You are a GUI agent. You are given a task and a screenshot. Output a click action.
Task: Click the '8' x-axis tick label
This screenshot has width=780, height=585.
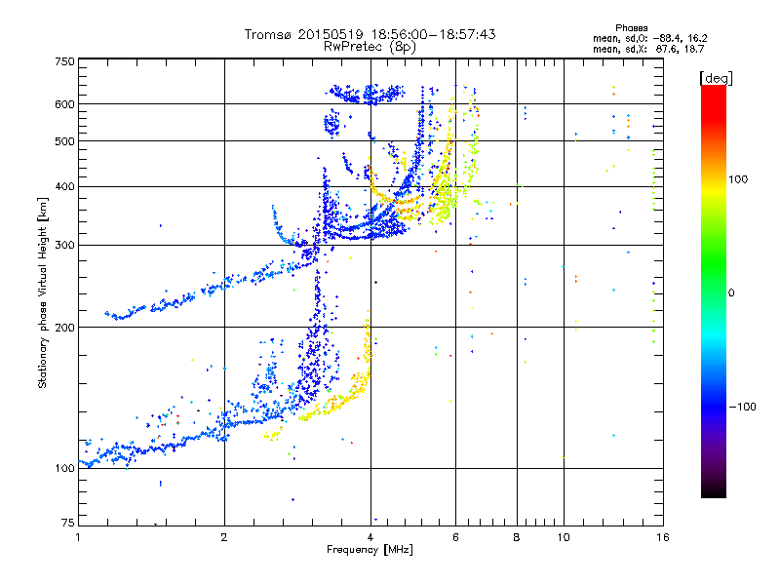[517, 537]
